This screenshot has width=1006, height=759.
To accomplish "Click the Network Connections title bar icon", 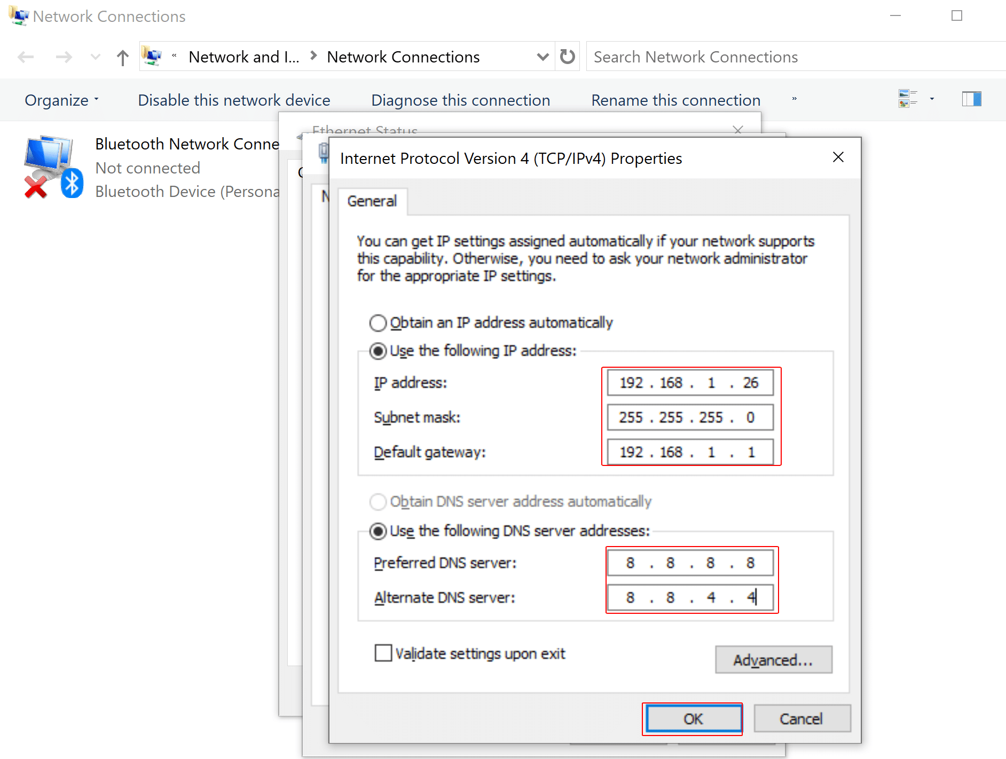I will pyautogui.click(x=19, y=16).
